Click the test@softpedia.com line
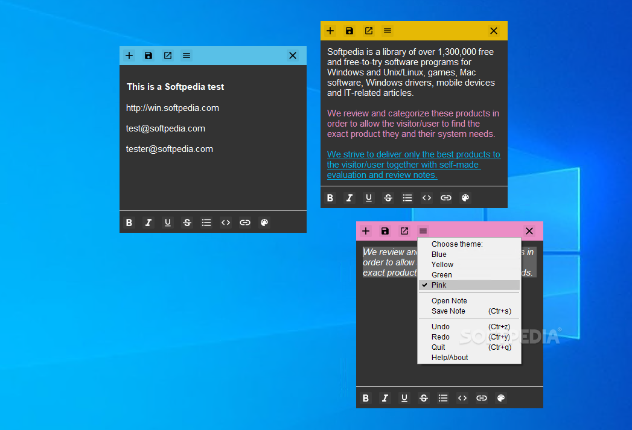 click(x=165, y=128)
